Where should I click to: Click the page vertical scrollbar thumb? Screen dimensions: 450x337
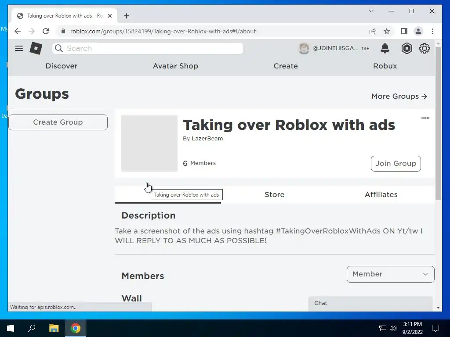coord(438,123)
